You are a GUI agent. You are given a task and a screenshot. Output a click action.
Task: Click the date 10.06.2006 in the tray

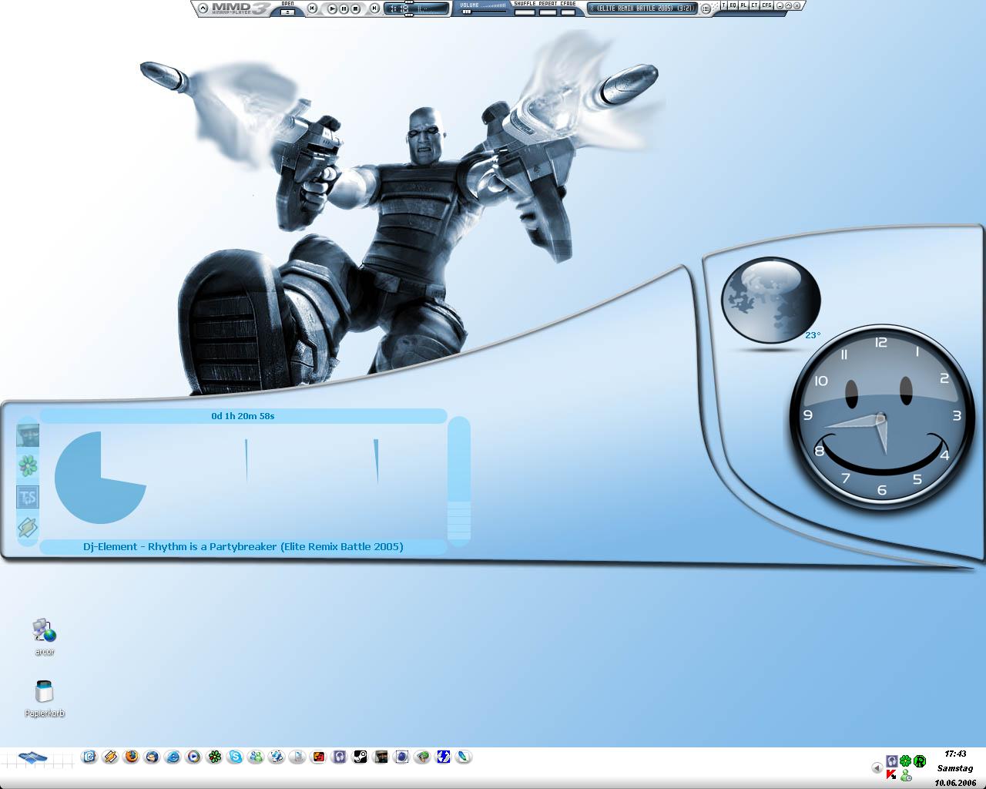tap(955, 783)
